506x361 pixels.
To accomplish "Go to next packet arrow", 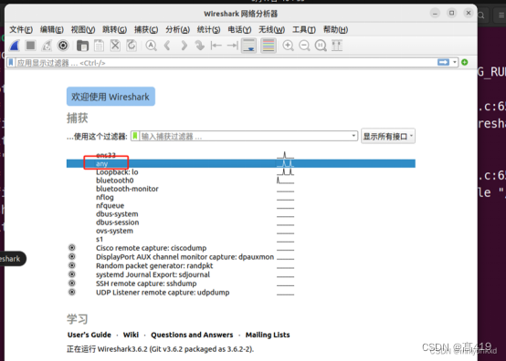I will tap(184, 46).
